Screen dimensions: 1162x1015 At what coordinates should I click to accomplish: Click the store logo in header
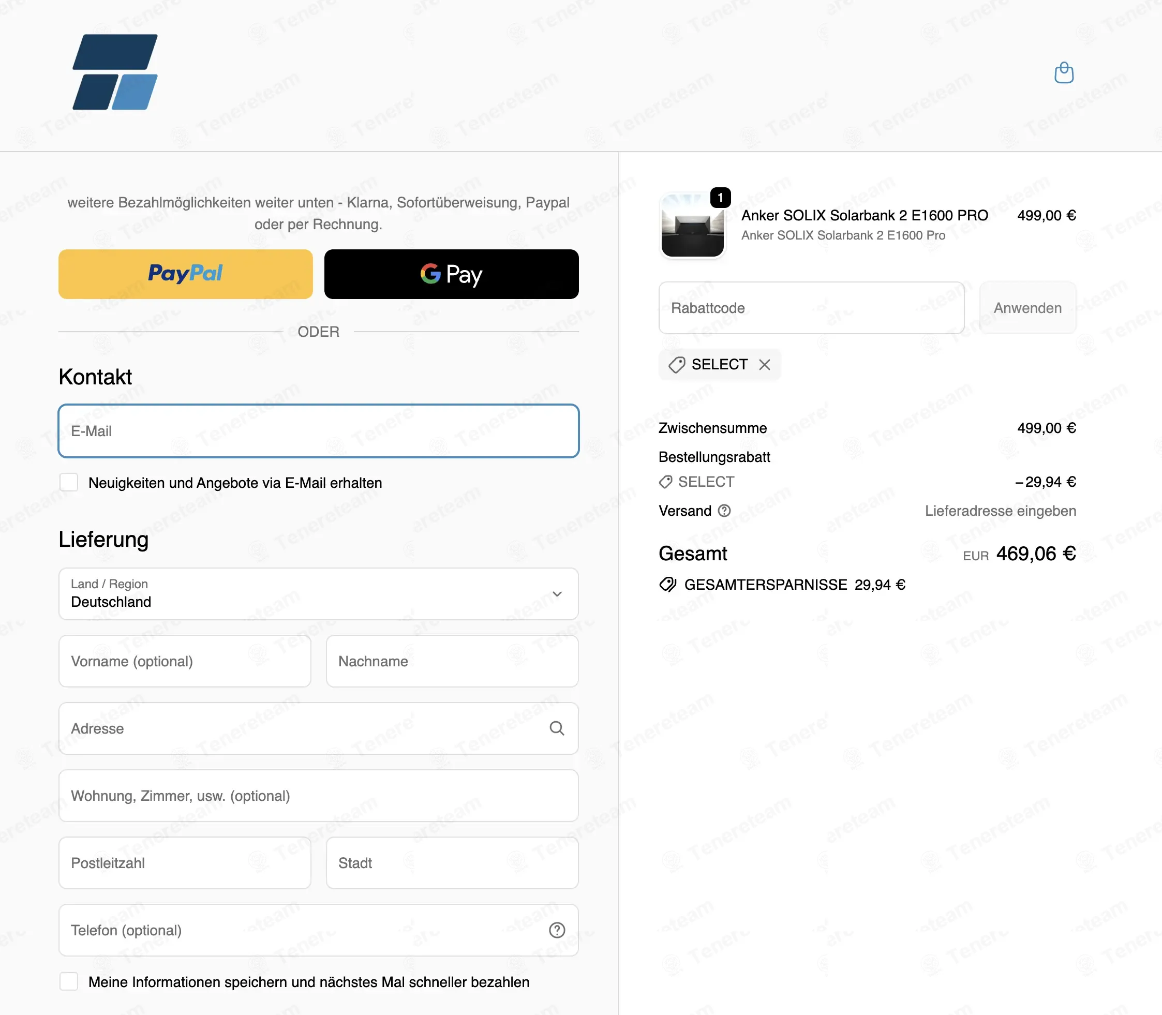(x=115, y=72)
